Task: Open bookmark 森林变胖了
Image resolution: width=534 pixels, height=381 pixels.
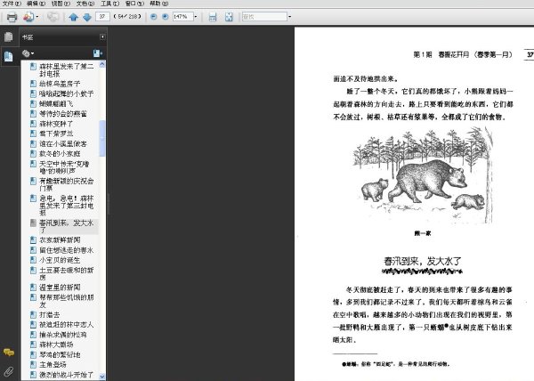Action: [56, 124]
